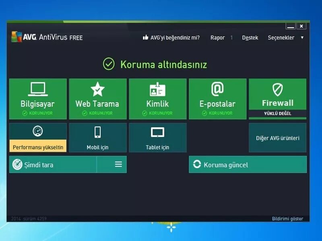
Task: Close the AVG window
Action: point(301,26)
